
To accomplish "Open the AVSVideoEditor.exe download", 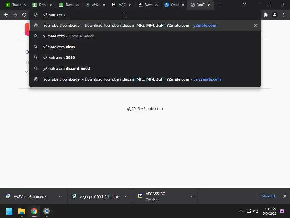I will (29, 196).
